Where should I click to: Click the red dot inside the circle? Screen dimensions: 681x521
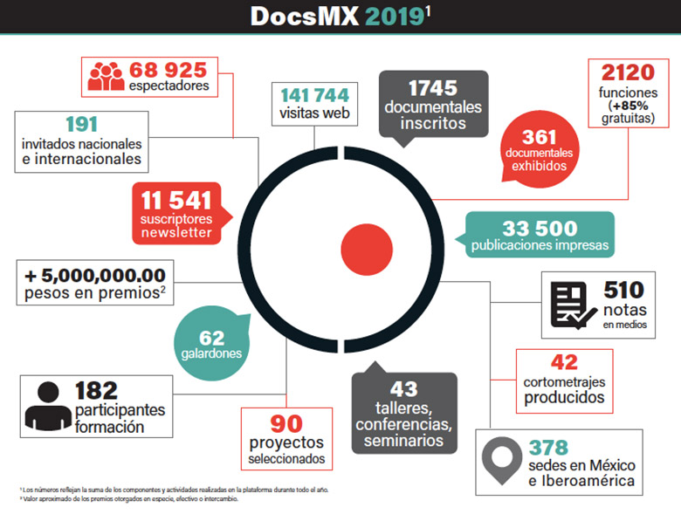pyautogui.click(x=367, y=250)
